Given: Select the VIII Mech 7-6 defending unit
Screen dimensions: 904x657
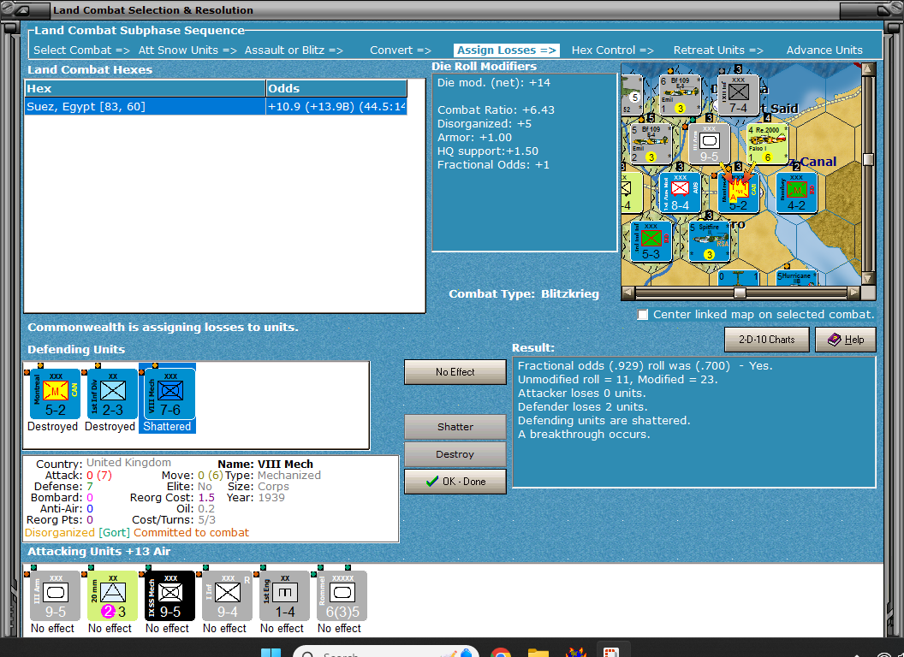Looking at the screenshot, I should pos(169,394).
